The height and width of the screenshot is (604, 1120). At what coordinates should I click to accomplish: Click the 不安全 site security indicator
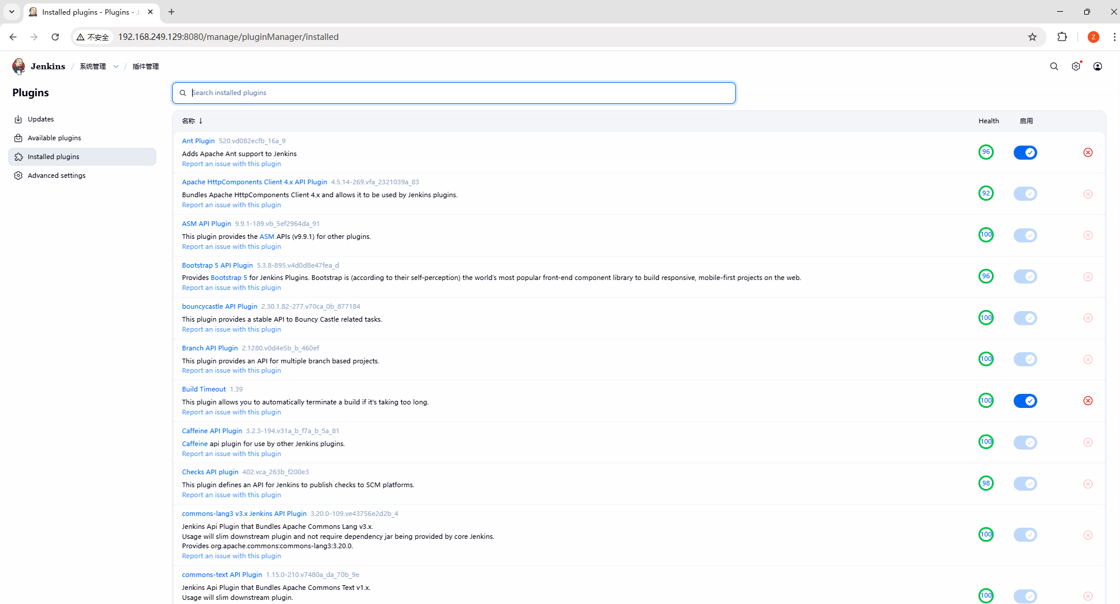pyautogui.click(x=93, y=37)
